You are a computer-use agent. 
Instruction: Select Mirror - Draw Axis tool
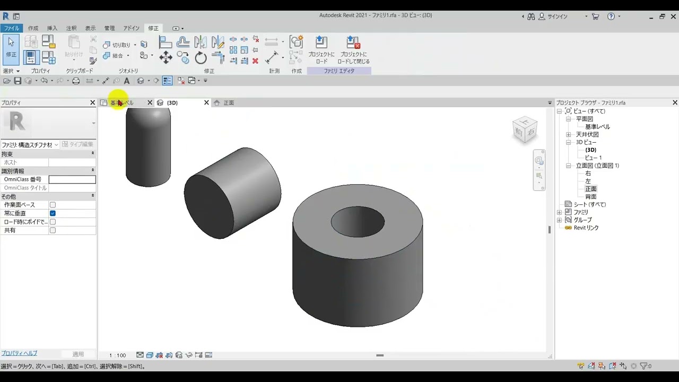pyautogui.click(x=217, y=42)
